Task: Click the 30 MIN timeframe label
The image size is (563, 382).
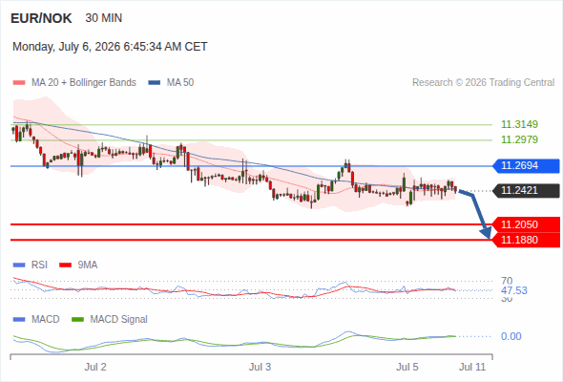Action: point(104,18)
